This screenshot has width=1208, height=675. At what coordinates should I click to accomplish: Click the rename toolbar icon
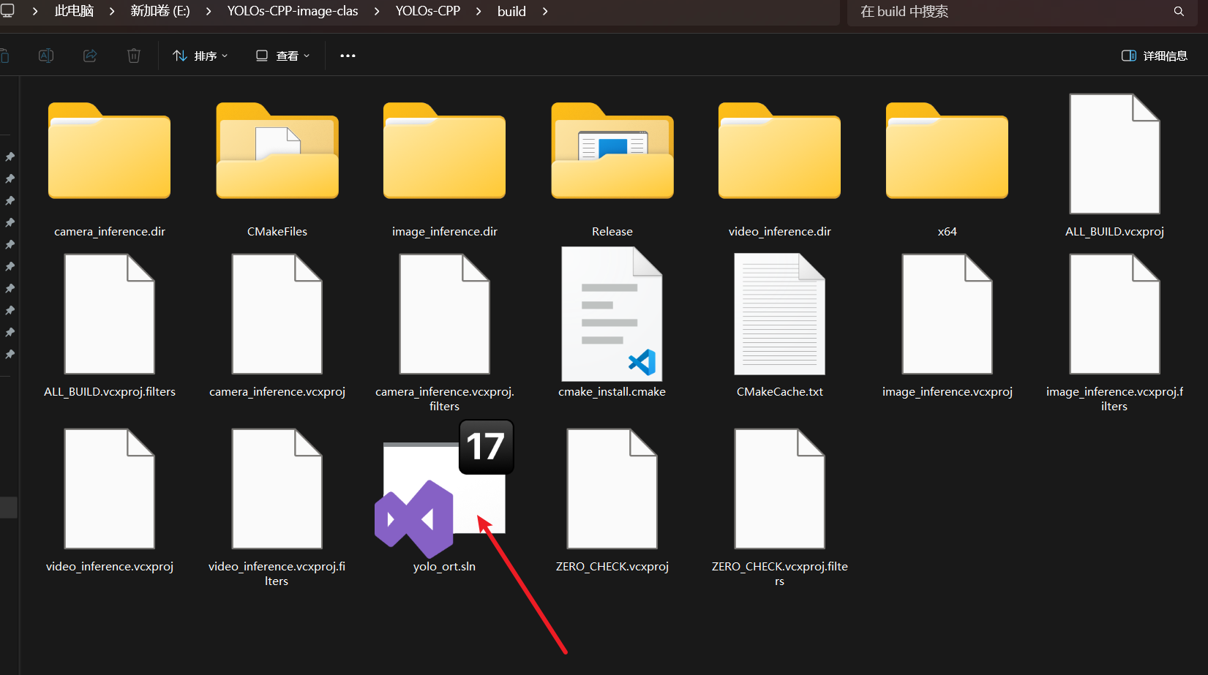[x=46, y=56]
